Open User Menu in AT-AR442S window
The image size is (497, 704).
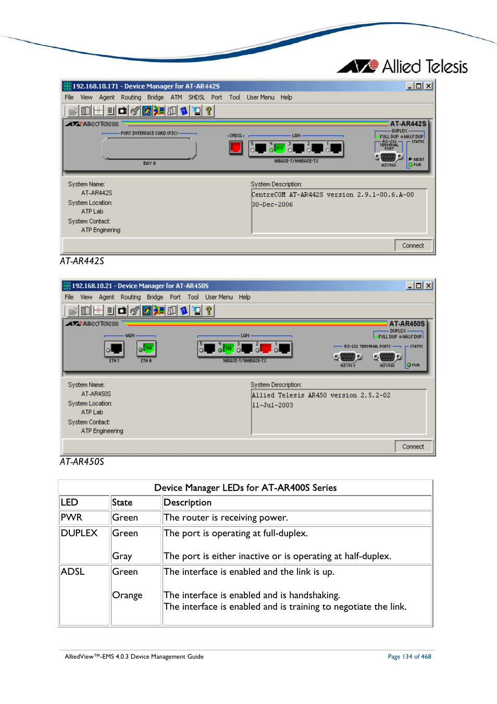260,97
